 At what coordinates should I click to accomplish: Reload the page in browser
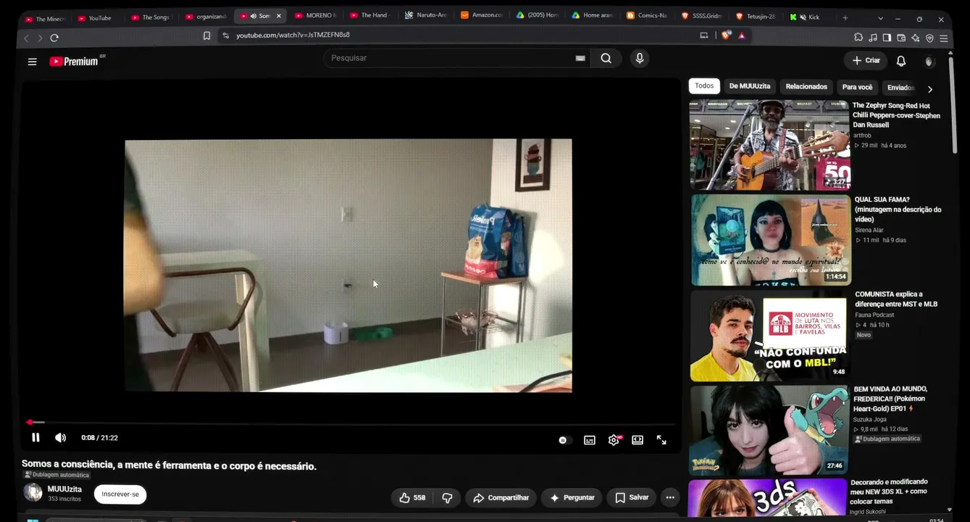pyautogui.click(x=54, y=38)
